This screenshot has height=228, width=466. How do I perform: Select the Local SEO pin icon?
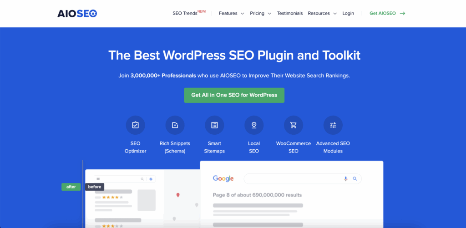click(254, 125)
